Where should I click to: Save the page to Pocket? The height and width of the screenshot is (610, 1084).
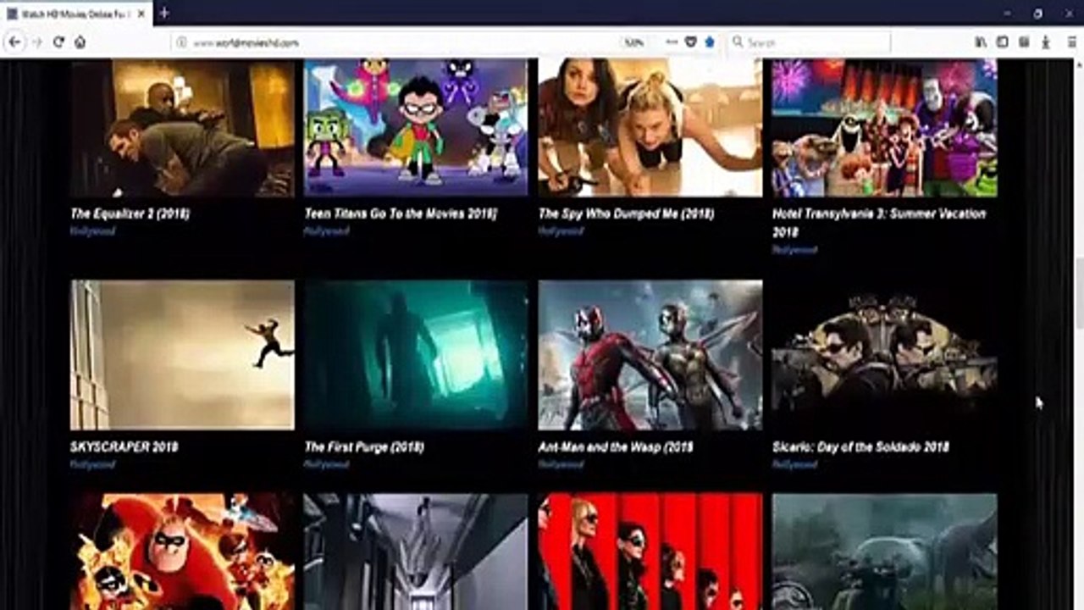tap(691, 42)
